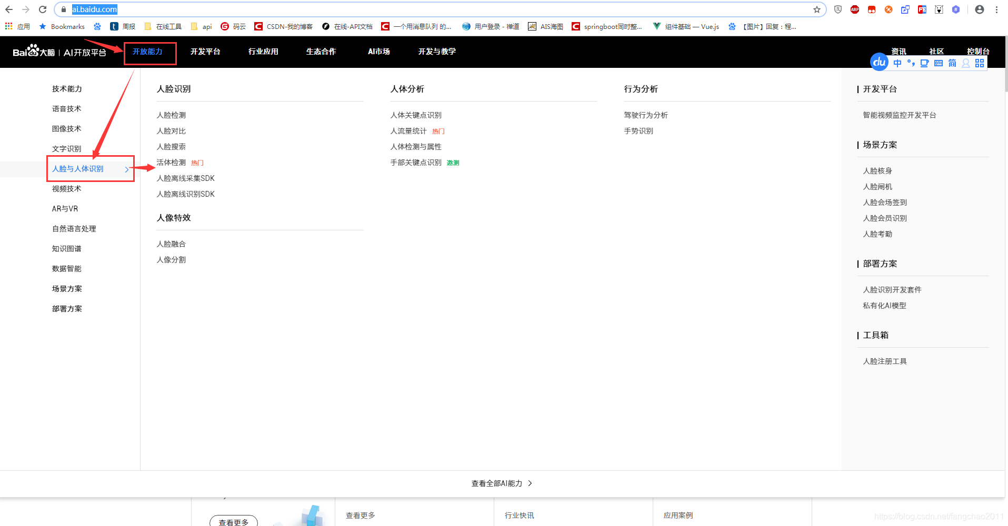Toggle 中/英 input mode on IME bar
Viewport: 1008px width, 526px height.
pyautogui.click(x=898, y=63)
